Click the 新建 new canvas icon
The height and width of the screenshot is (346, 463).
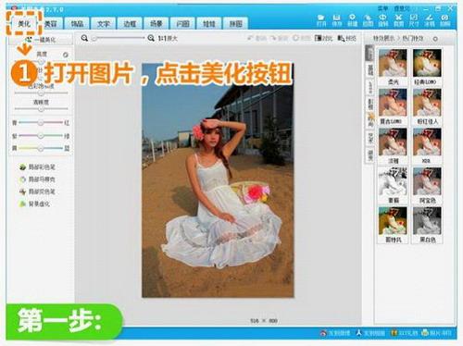[352, 20]
